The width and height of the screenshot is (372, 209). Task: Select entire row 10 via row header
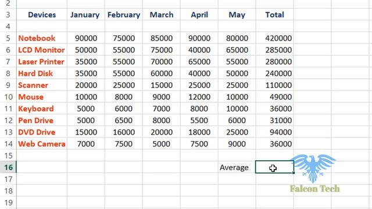tap(8, 97)
